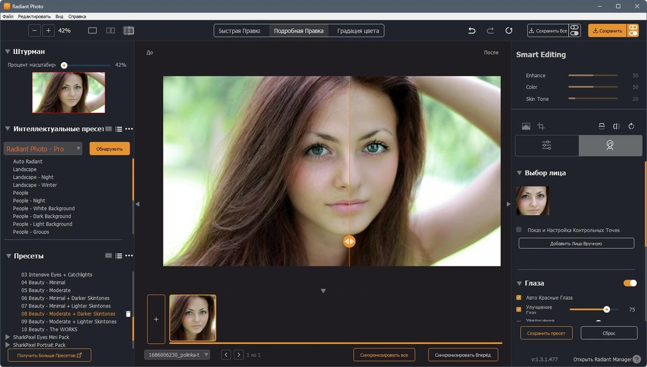Open the file name dropdown 1686006230_polinka
The height and width of the screenshot is (367, 647).
click(x=177, y=355)
